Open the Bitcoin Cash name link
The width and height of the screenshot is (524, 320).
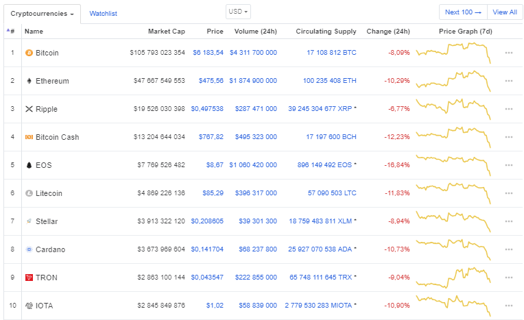click(x=57, y=137)
